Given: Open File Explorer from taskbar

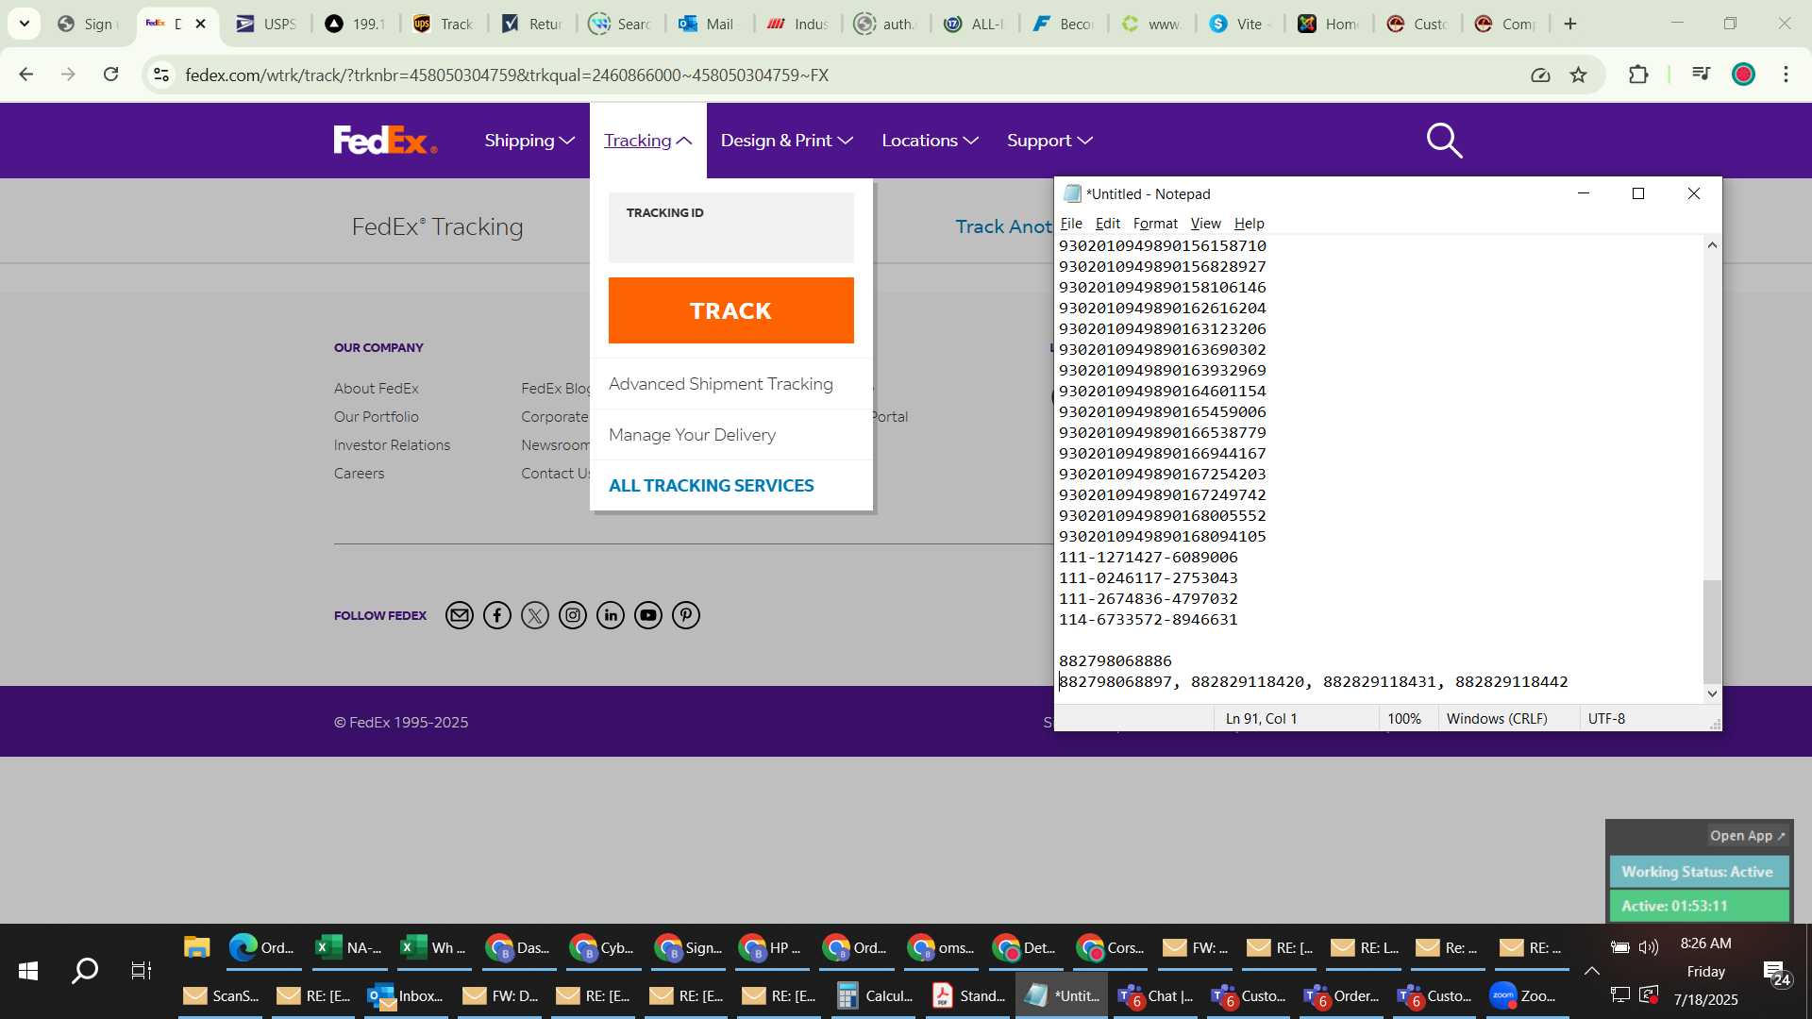Looking at the screenshot, I should pyautogui.click(x=196, y=947).
